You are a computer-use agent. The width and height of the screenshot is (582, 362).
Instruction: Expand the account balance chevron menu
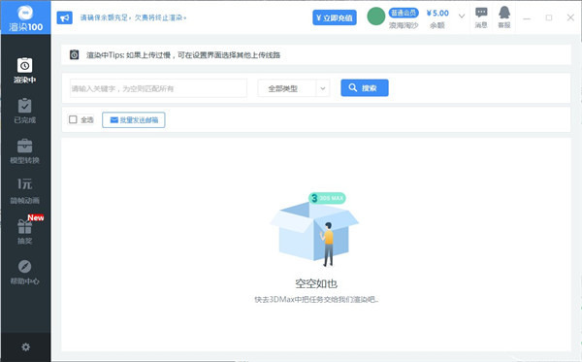[462, 16]
